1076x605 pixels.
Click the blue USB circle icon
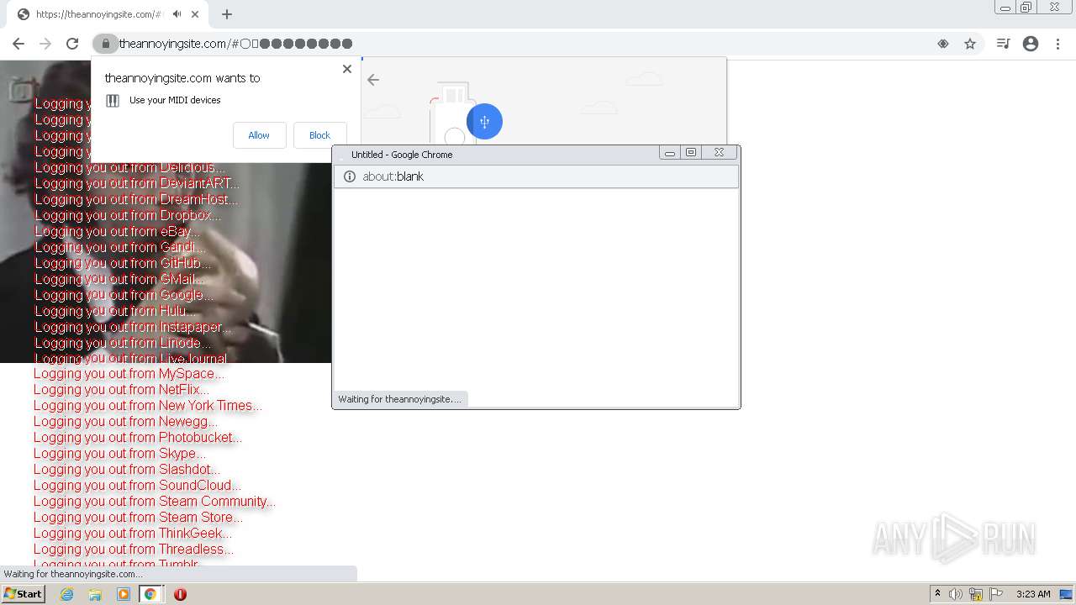484,122
